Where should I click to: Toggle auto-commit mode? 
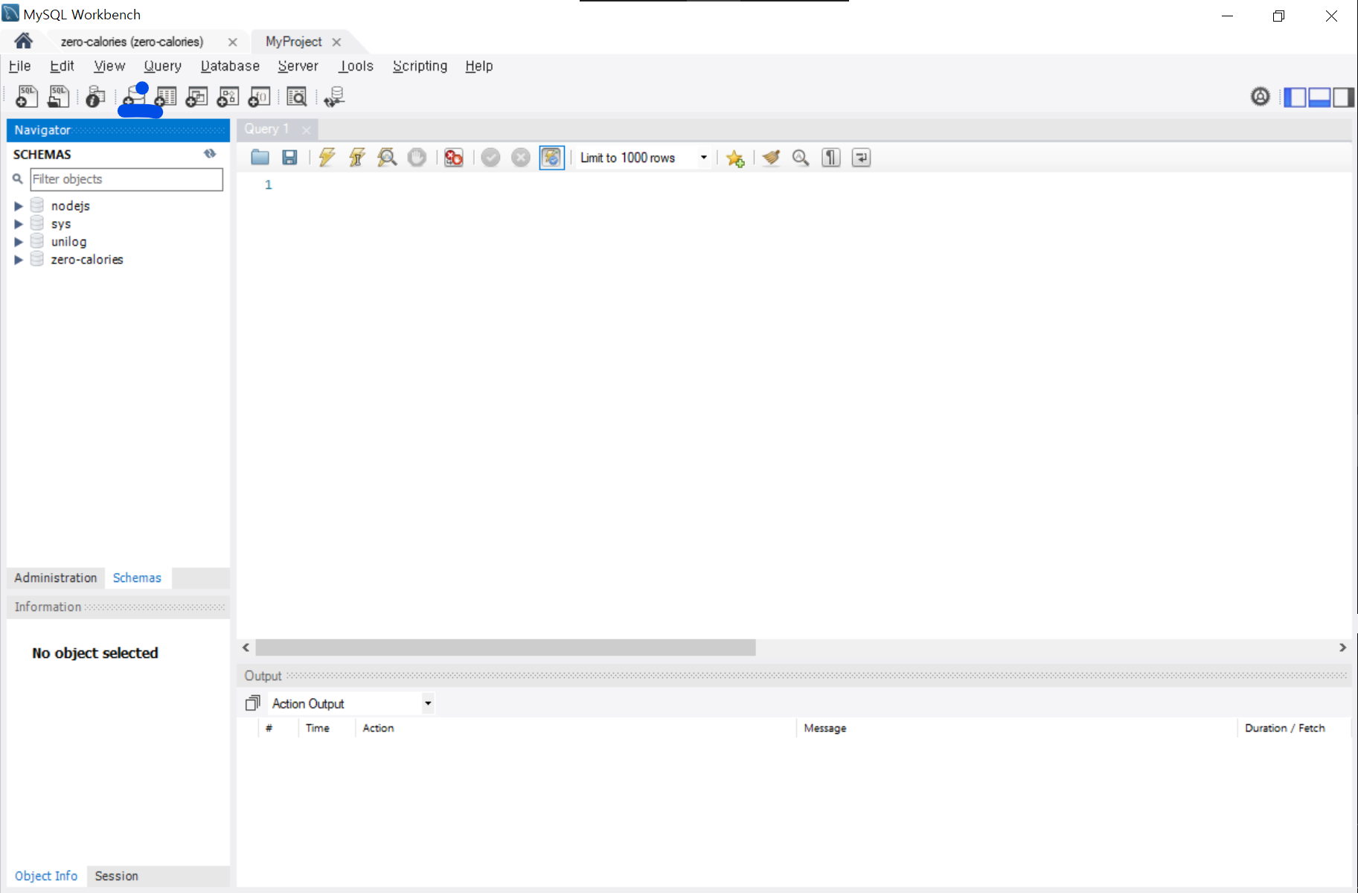[551, 157]
